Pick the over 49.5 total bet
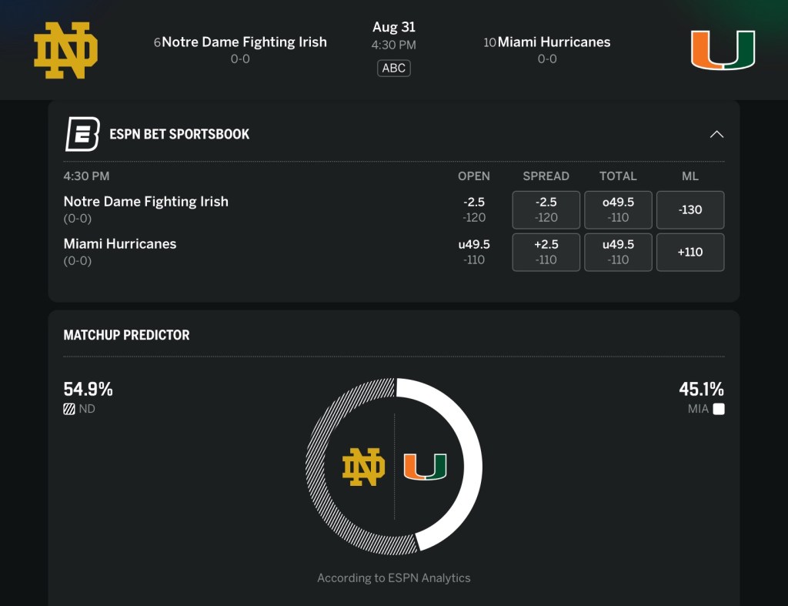Viewport: 788px width, 606px height. coord(618,209)
